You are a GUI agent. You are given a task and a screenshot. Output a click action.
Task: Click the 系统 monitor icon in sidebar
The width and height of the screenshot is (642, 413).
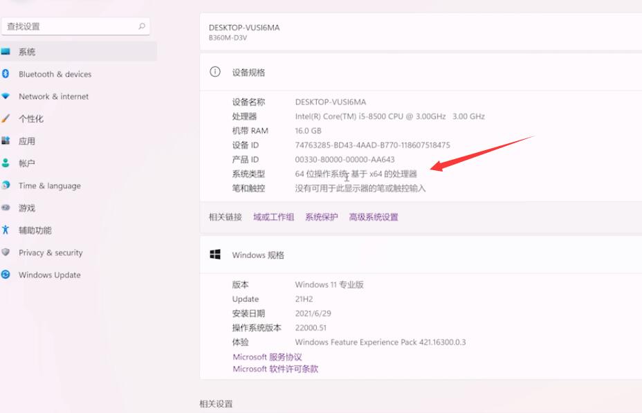[x=6, y=52]
